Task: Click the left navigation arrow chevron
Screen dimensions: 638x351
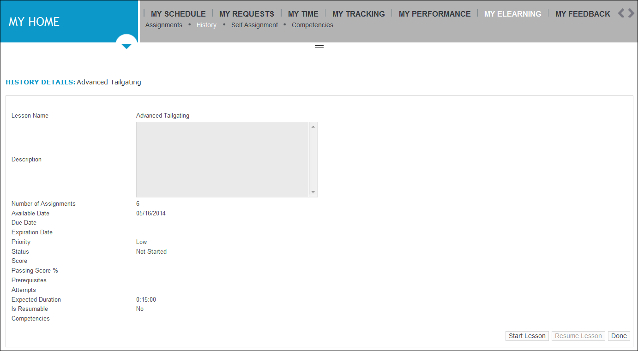Action: tap(621, 13)
